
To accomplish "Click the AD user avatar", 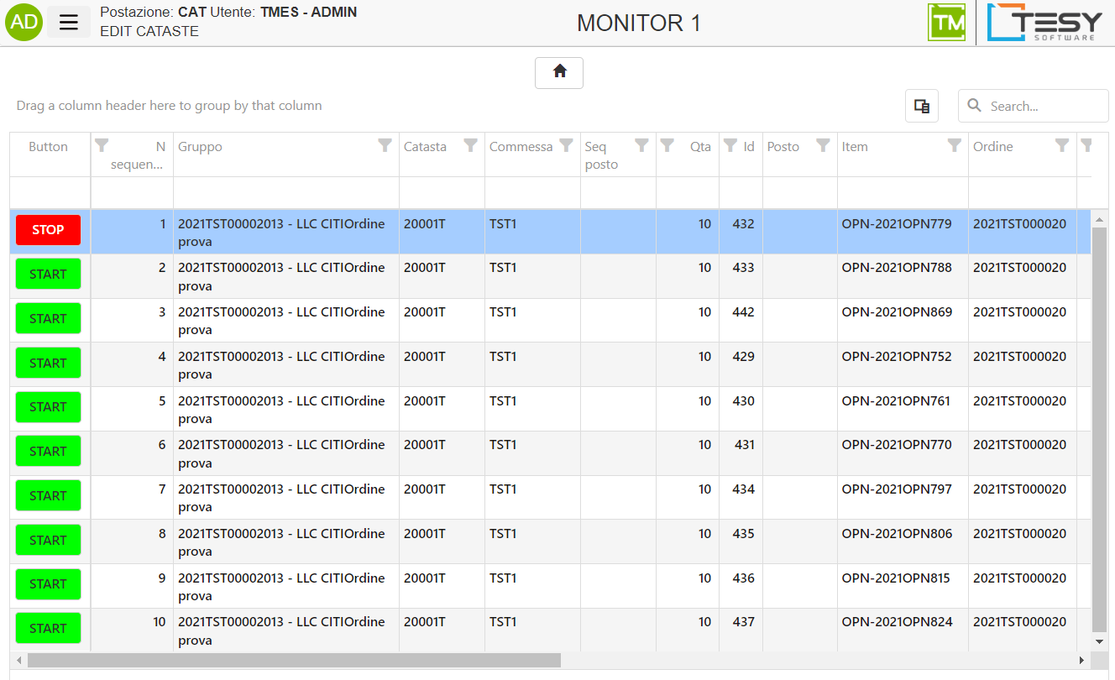I will pos(24,23).
